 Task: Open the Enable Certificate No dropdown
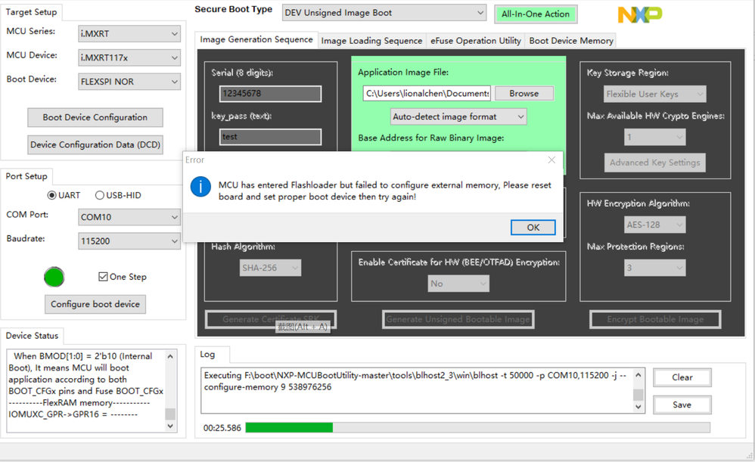(x=458, y=284)
